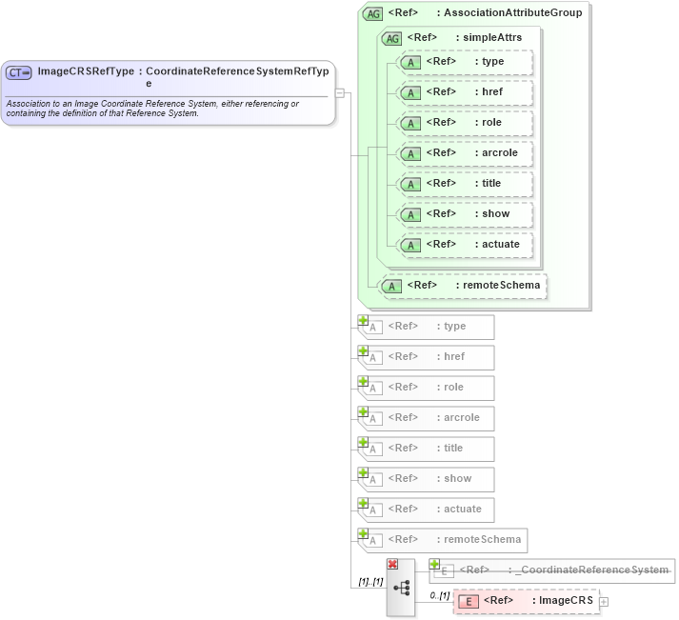Click green plus on grey remoteSchema attribute
This screenshot has width=679, height=620.
click(363, 533)
